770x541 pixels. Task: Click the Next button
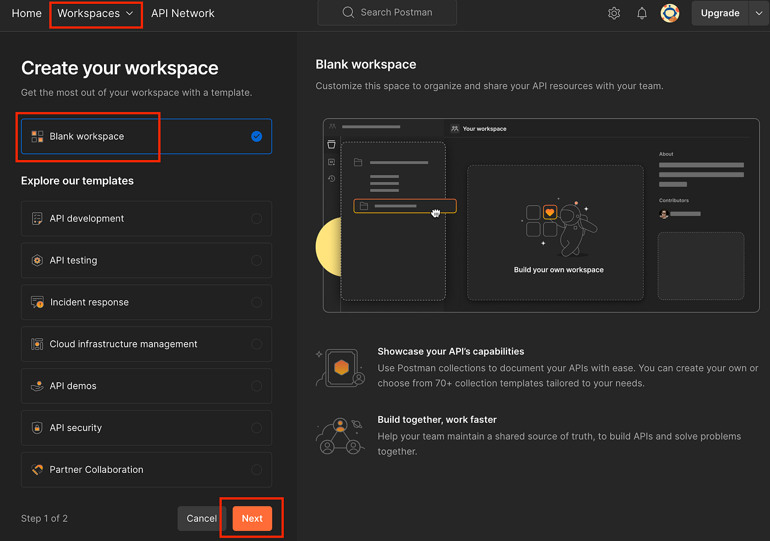coord(252,518)
